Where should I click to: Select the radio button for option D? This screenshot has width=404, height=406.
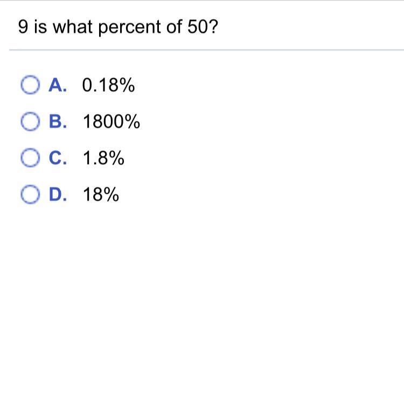tap(30, 194)
